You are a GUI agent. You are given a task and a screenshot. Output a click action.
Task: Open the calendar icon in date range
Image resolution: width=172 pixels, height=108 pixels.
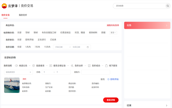click(88, 47)
